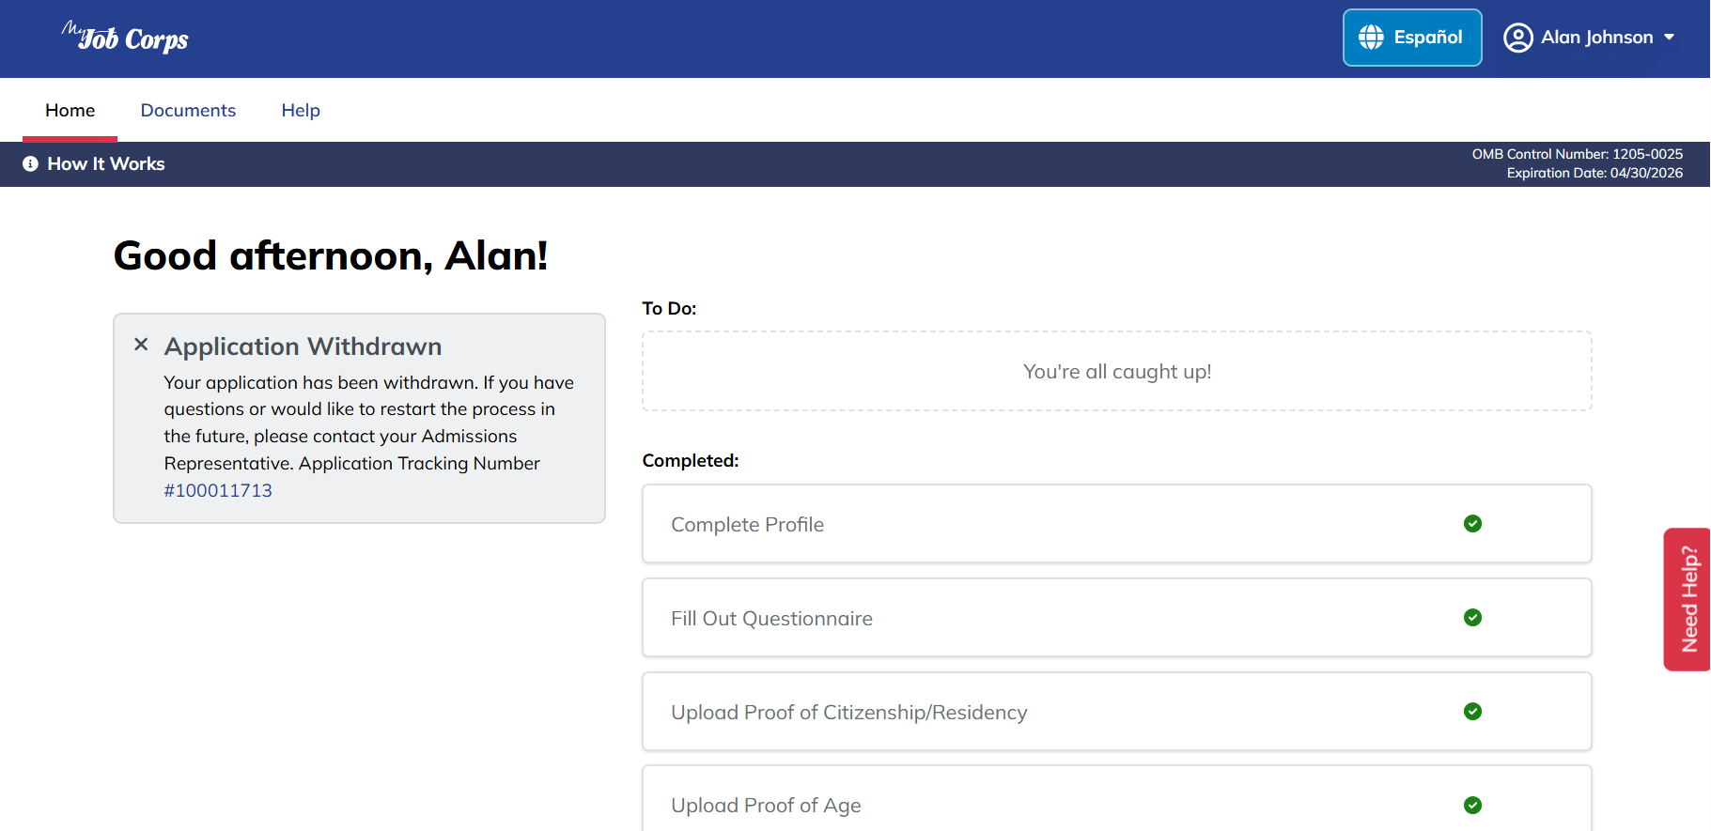Switch to the Documents tab
This screenshot has width=1711, height=831.
pos(188,111)
